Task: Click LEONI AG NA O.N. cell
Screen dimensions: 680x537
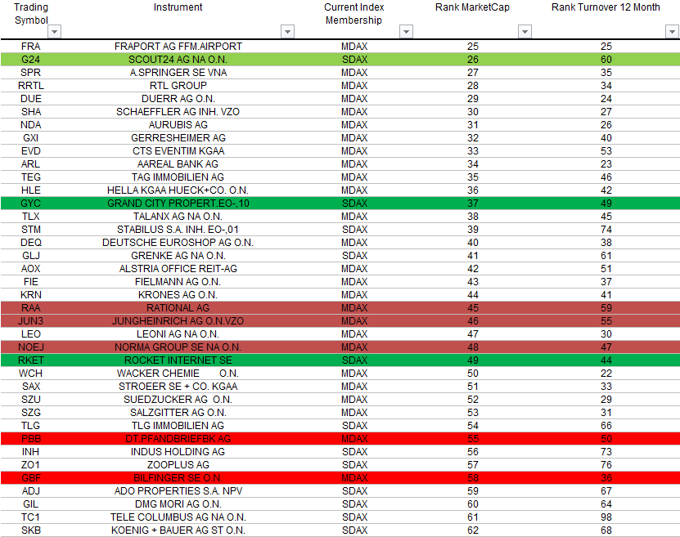Action: pyautogui.click(x=178, y=334)
